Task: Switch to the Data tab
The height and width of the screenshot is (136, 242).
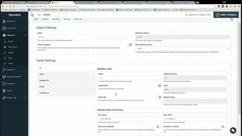Action: (36, 19)
